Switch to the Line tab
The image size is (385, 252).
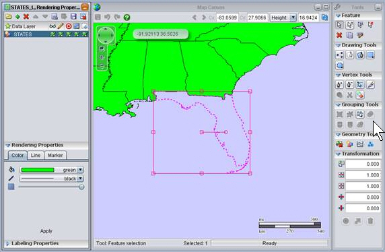click(x=36, y=156)
